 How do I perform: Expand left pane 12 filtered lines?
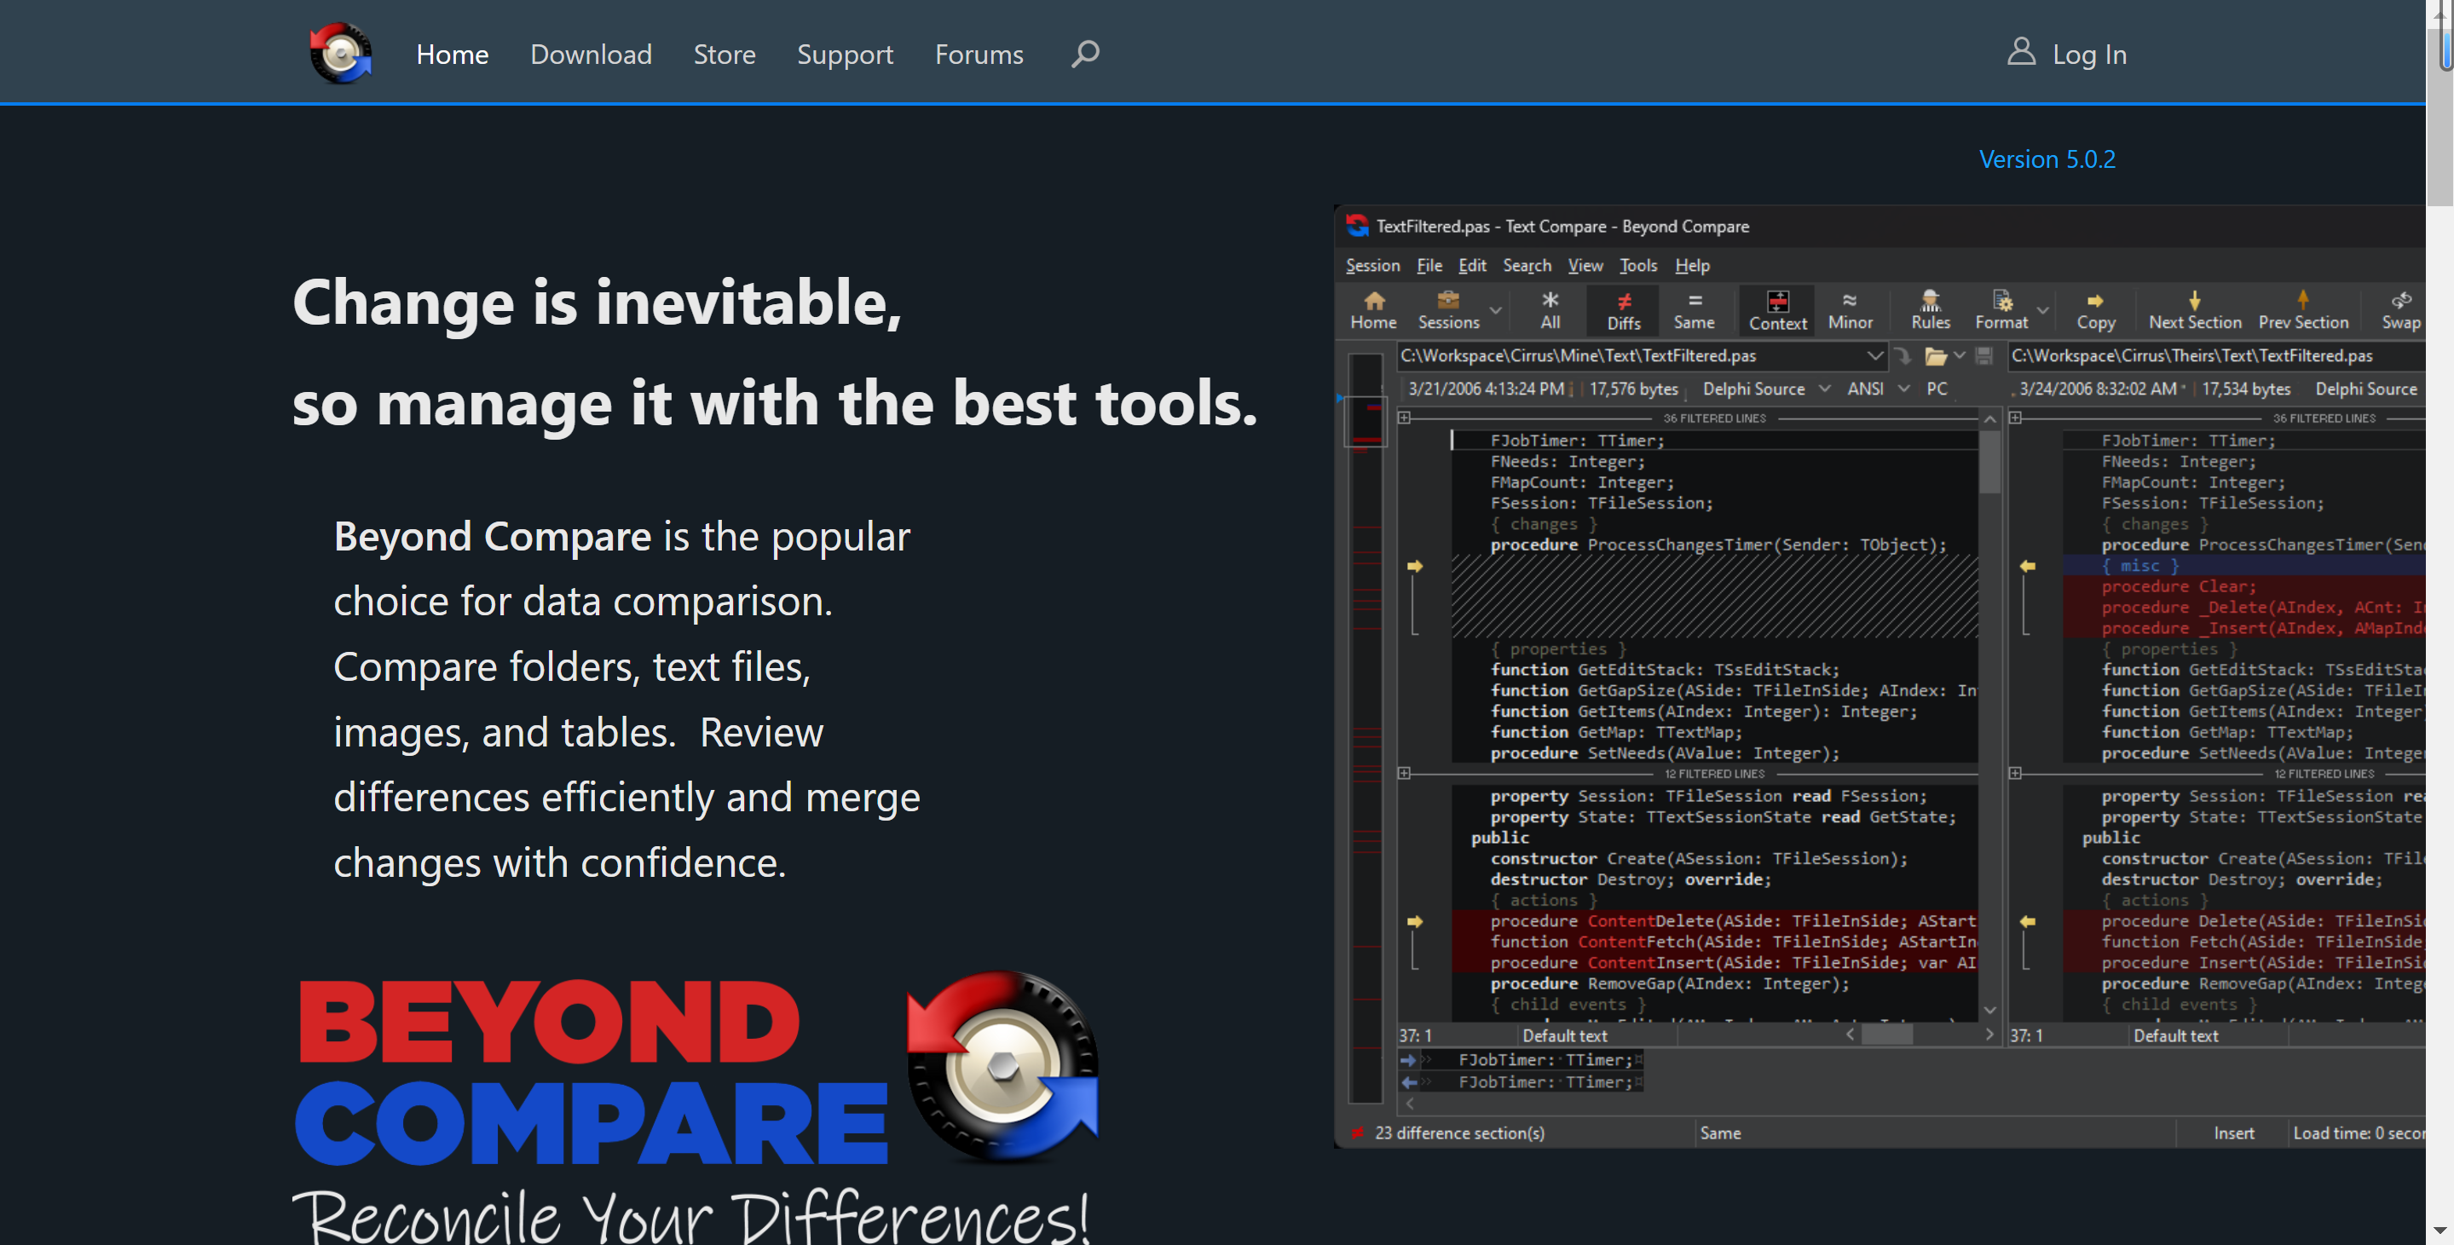[1404, 774]
